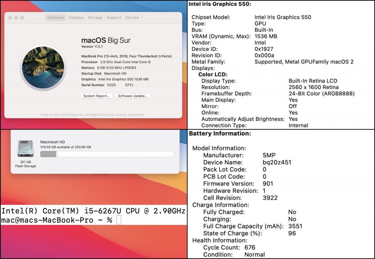
Task: Switch to the Overview tab
Action: click(x=56, y=18)
